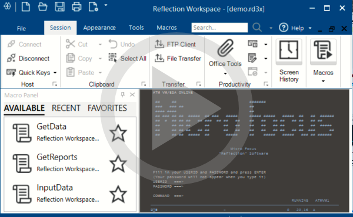This screenshot has height=217, width=353.
Task: Click the Quick Keys button
Action: [28, 73]
